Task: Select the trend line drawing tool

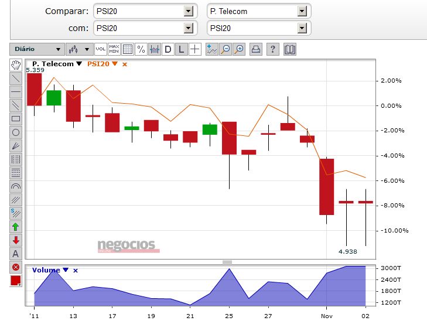Action: [16, 79]
